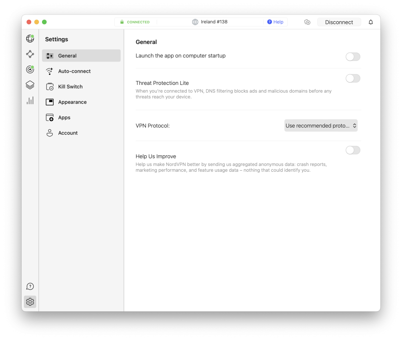Click the 'Launch the app on computer startup' text
402x340 pixels.
pos(181,56)
